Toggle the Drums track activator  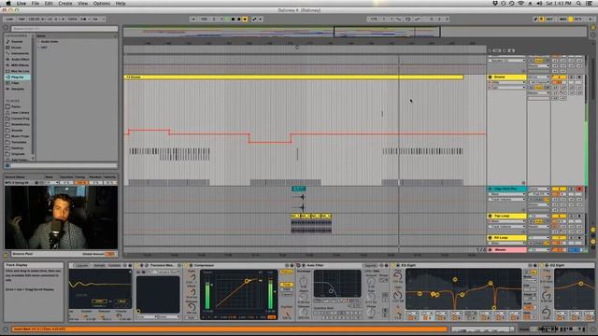559,77
